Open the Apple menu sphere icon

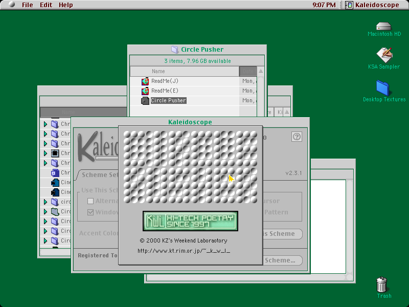(12, 5)
